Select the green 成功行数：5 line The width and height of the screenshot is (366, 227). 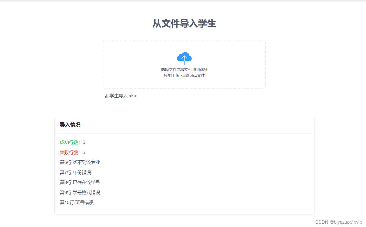pos(73,142)
